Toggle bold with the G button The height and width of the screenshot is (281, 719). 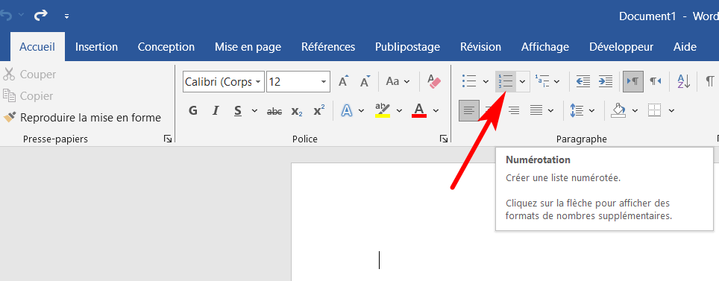193,110
